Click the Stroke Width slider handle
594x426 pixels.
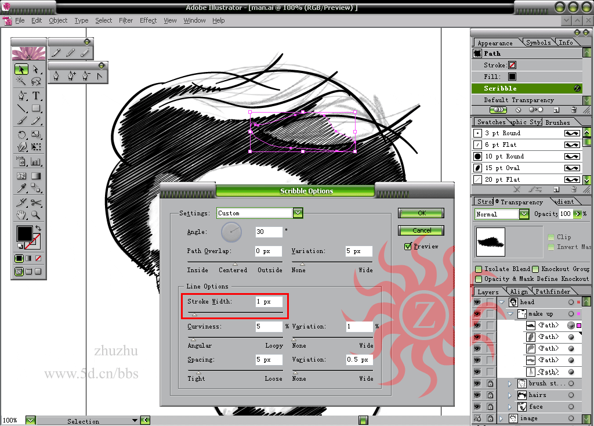[x=194, y=315]
